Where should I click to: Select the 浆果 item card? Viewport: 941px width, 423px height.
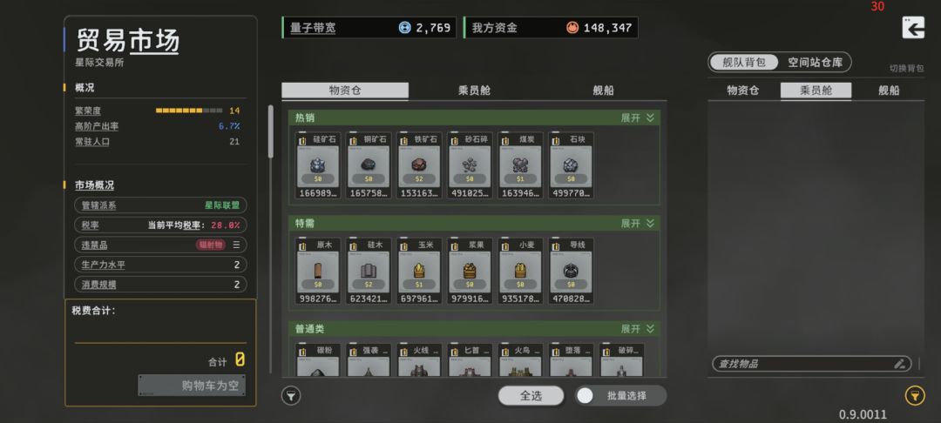point(470,271)
